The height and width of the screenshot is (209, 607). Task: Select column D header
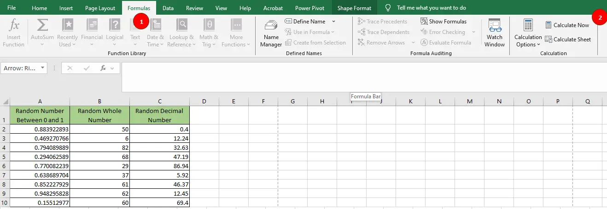204,101
